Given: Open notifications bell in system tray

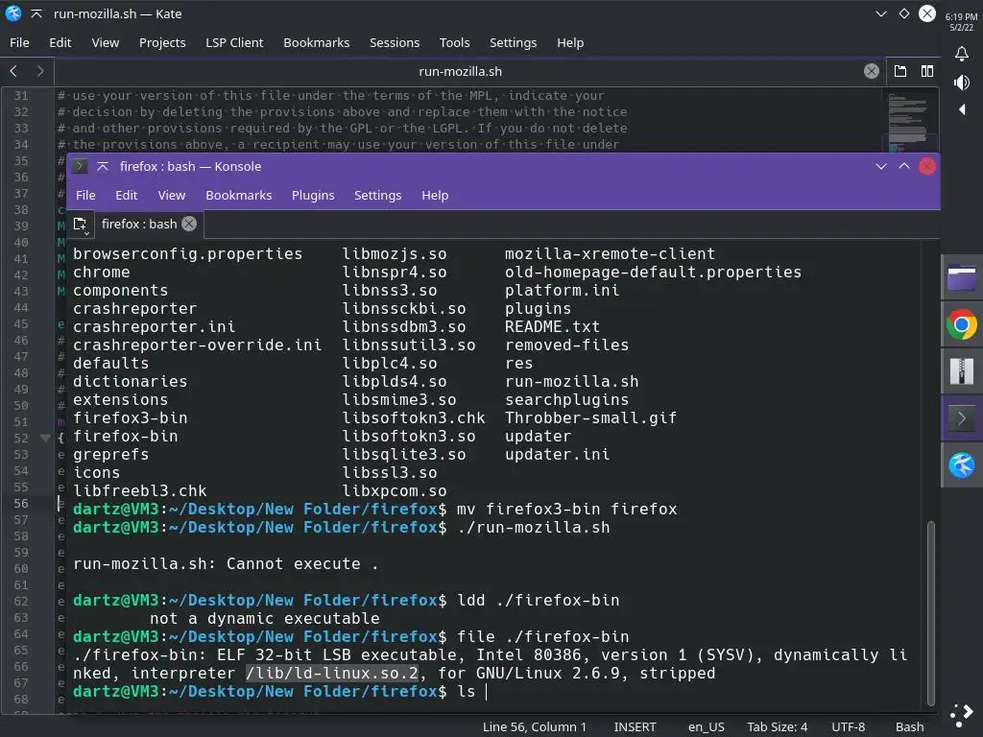Looking at the screenshot, I should pos(961,54).
